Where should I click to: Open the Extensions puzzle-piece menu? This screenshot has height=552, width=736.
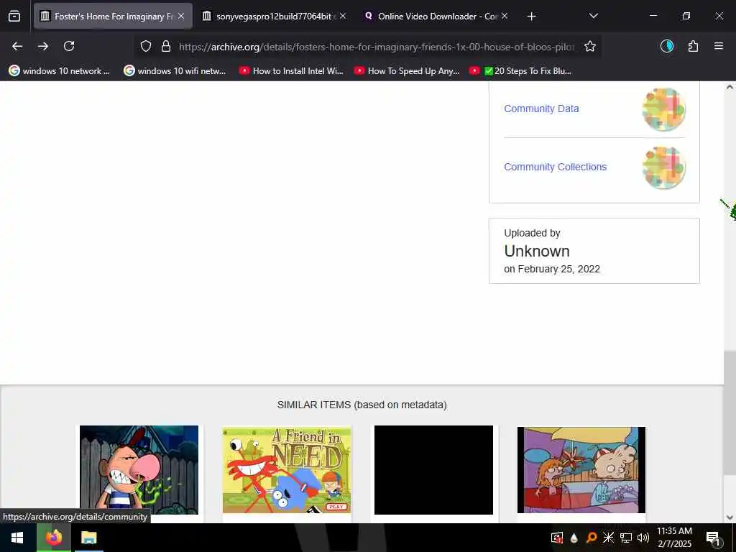coord(693,46)
